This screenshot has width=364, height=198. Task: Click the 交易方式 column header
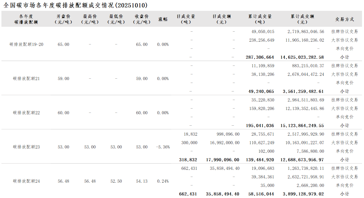click(x=344, y=19)
